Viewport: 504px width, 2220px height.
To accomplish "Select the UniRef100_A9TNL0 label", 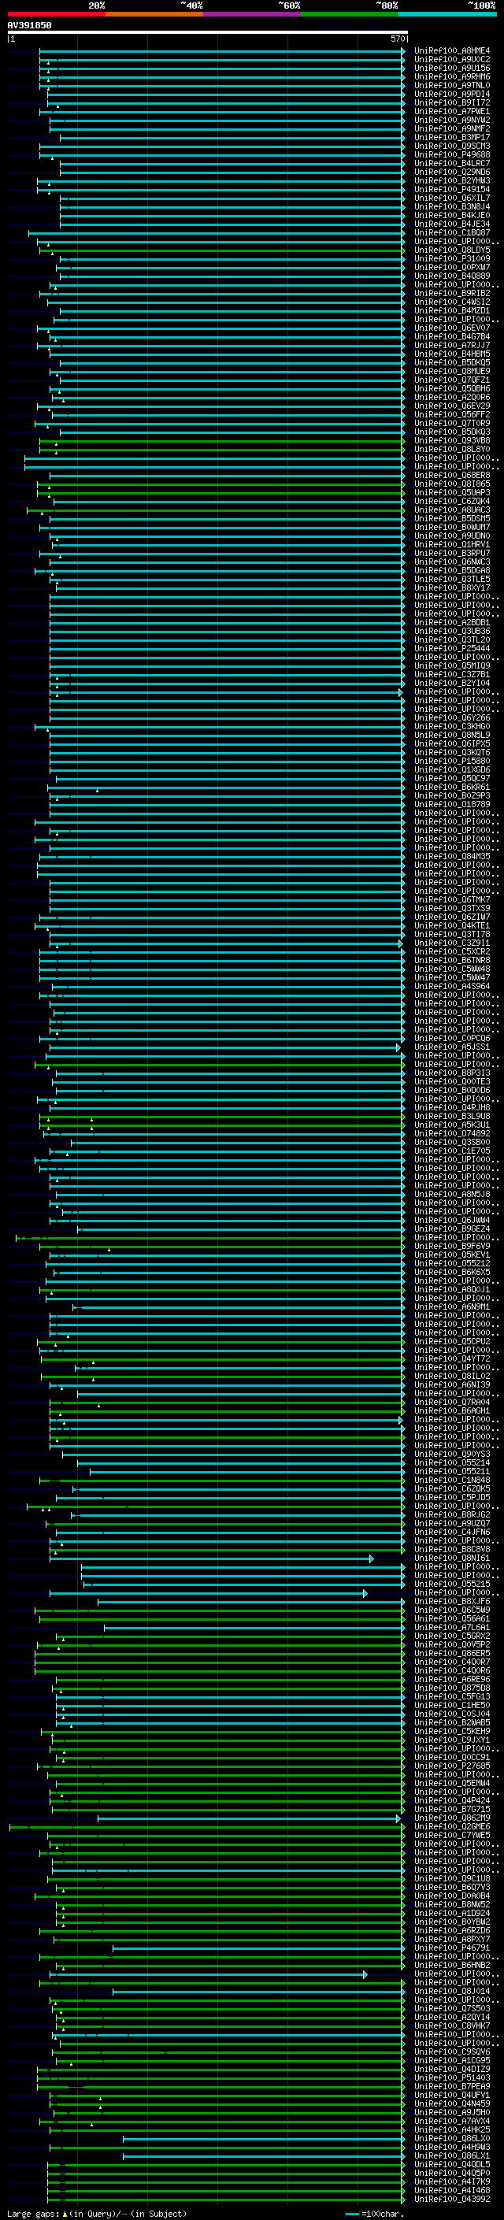I will point(451,85).
